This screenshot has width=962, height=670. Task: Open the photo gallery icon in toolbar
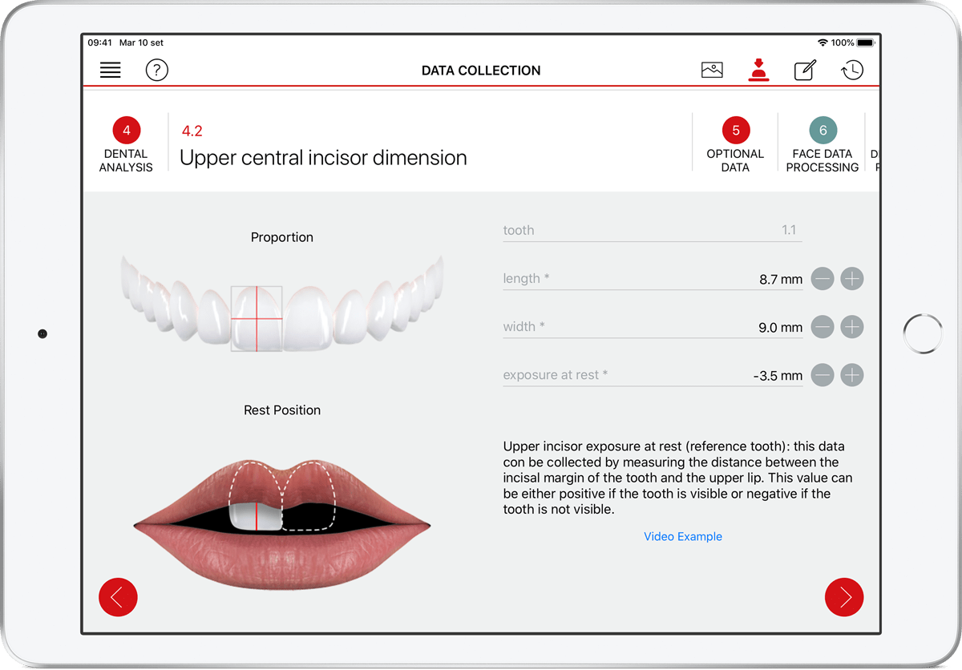click(x=712, y=70)
